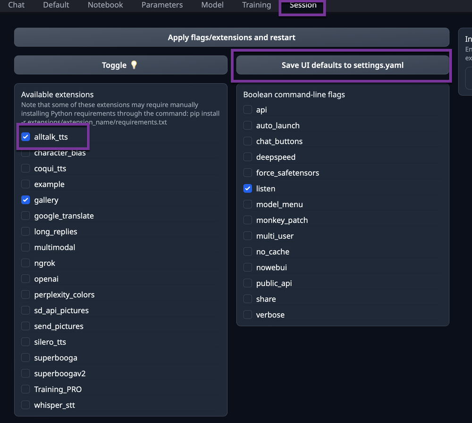Viewport: 472px width, 423px height.
Task: Switch to the Chat tab
Action: click(16, 5)
